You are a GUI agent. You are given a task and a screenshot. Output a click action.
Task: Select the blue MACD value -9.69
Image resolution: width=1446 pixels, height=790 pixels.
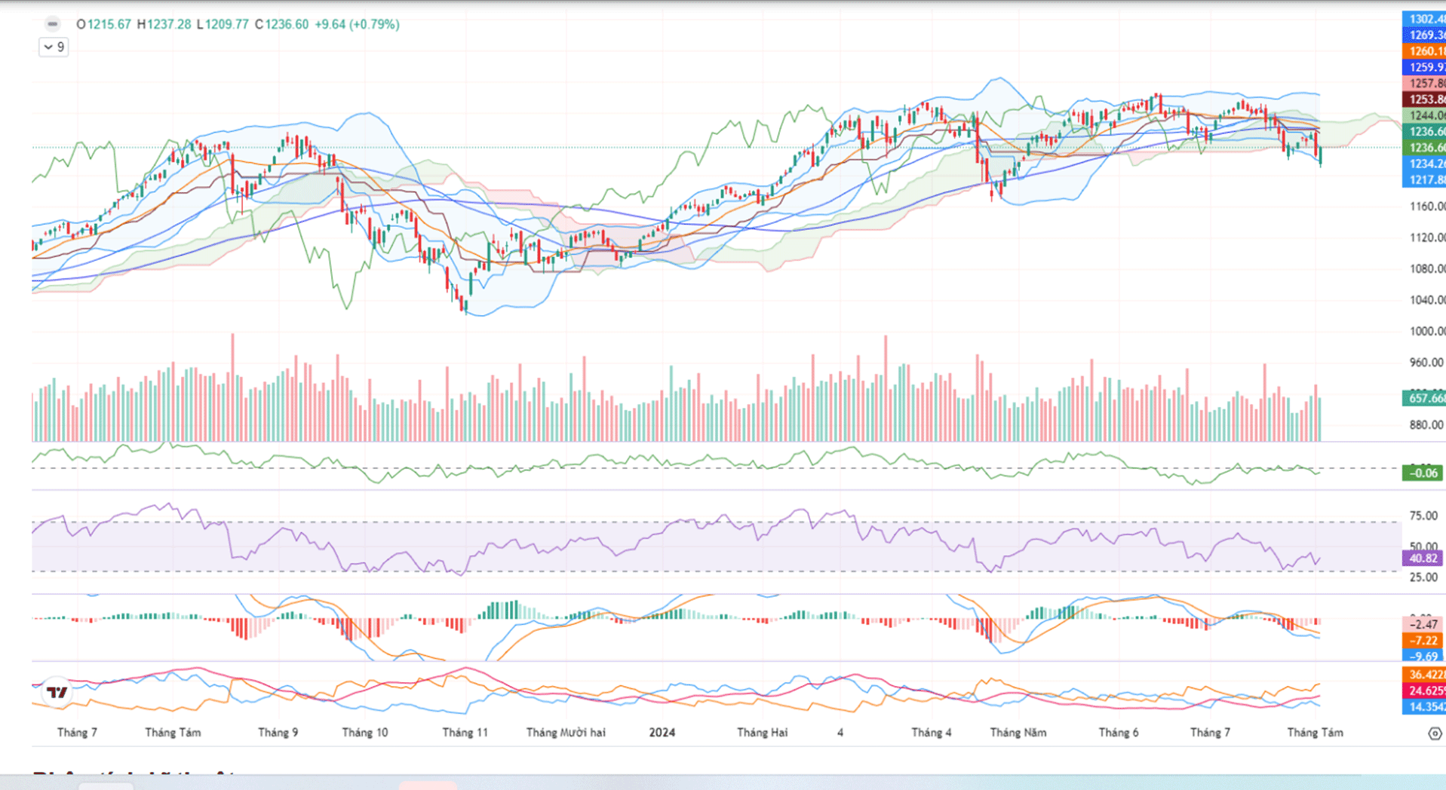(x=1423, y=656)
